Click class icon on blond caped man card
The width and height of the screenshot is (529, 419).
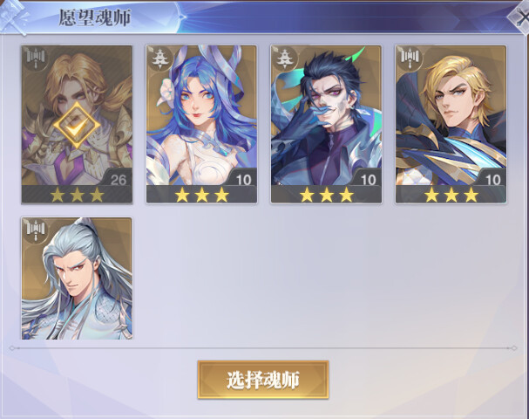click(x=410, y=58)
